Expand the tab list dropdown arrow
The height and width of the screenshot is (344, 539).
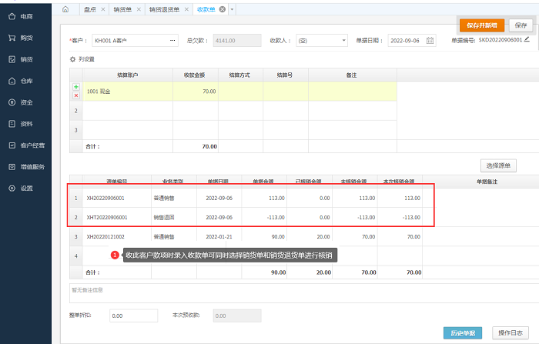(x=232, y=9)
